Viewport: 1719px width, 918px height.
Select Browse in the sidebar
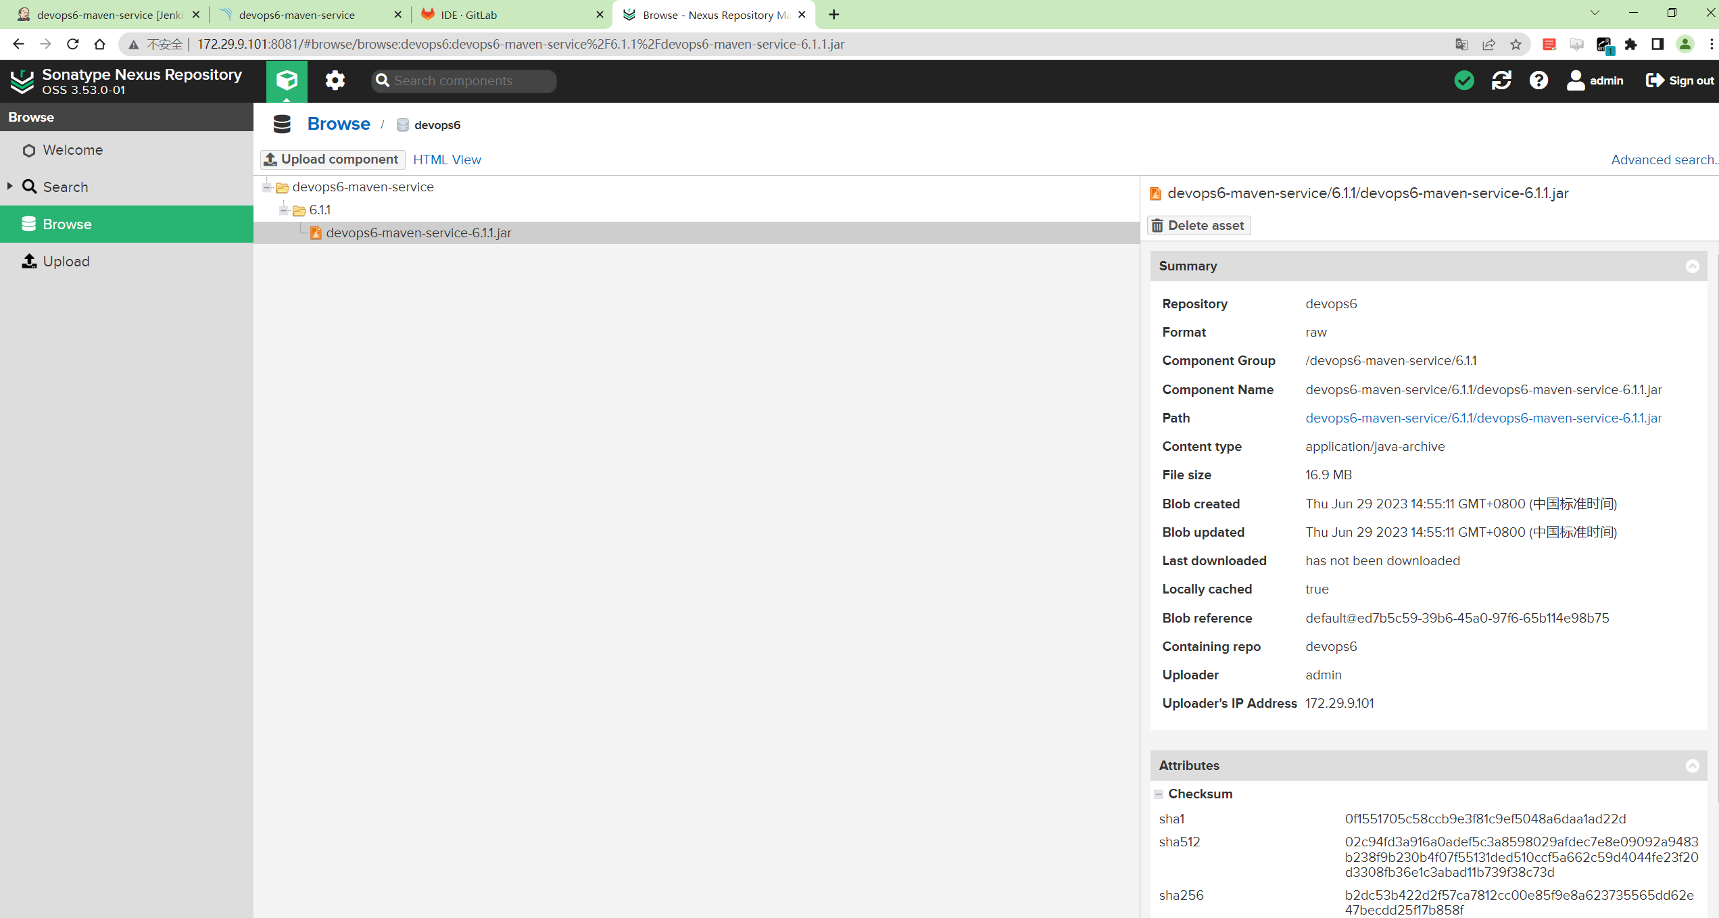click(x=126, y=224)
